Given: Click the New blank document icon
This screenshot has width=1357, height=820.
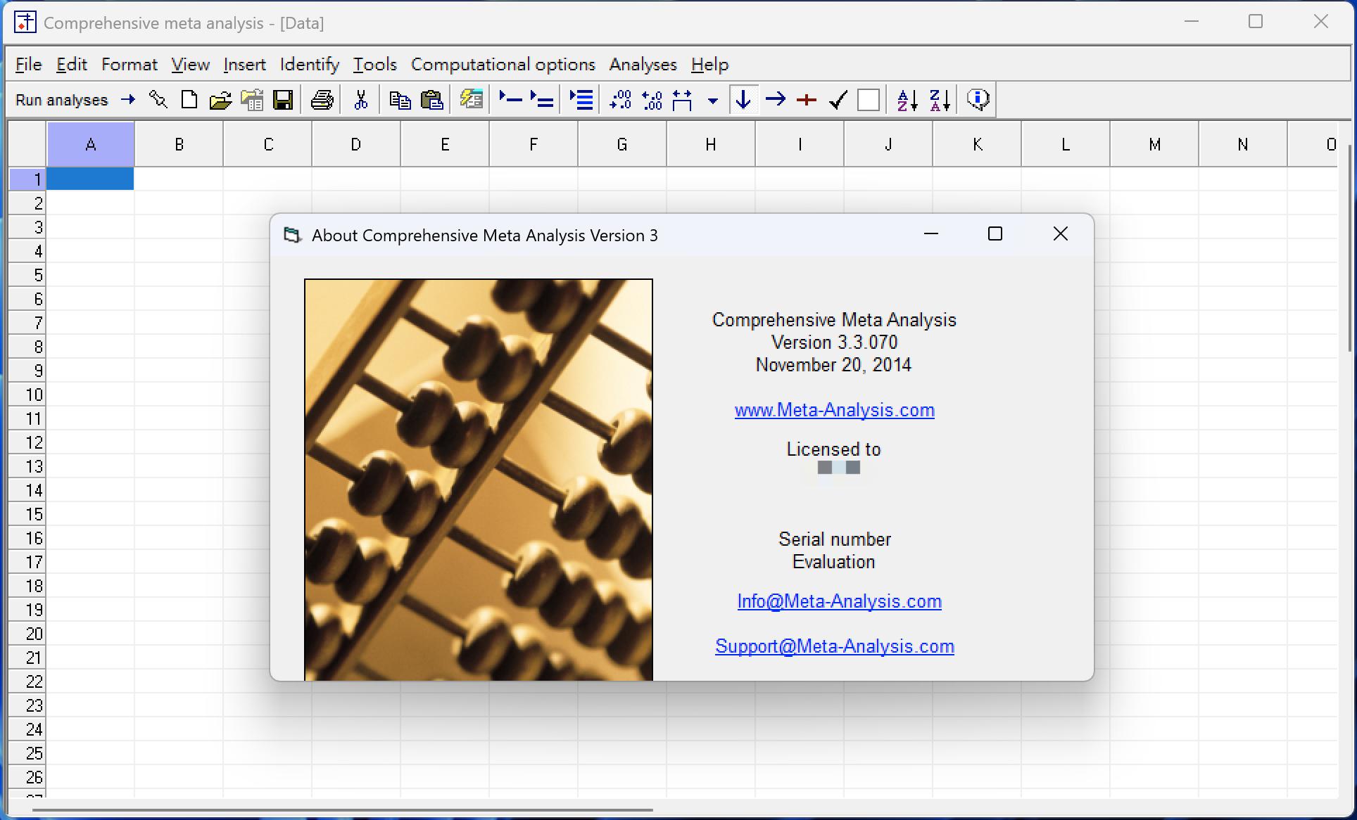Looking at the screenshot, I should click(x=189, y=100).
